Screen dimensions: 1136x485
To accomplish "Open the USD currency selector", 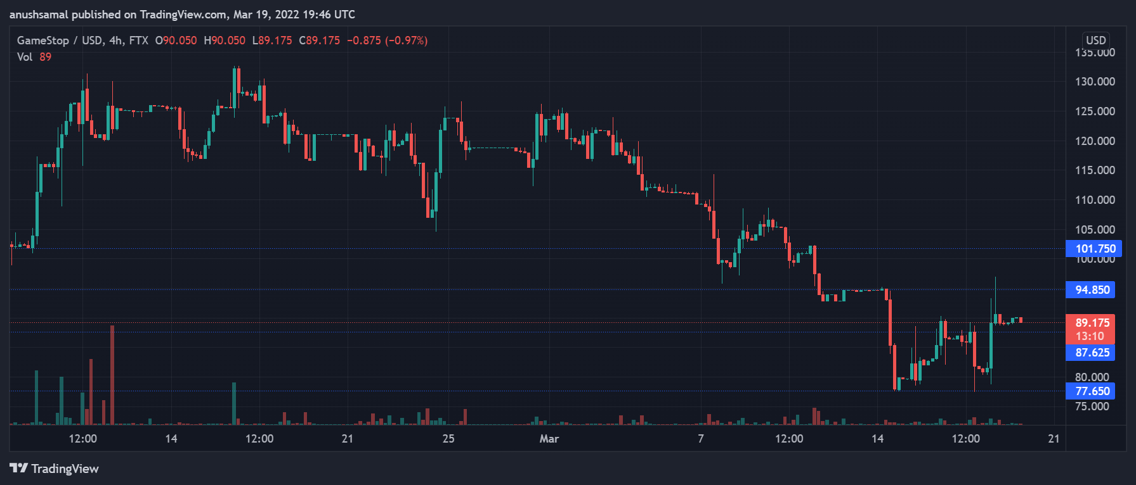I will (1095, 40).
